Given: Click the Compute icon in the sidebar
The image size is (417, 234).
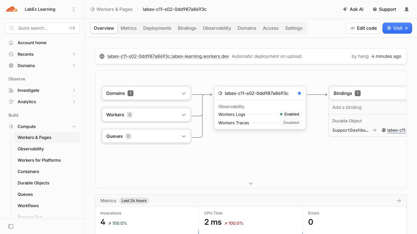Looking at the screenshot, I should [x=11, y=126].
